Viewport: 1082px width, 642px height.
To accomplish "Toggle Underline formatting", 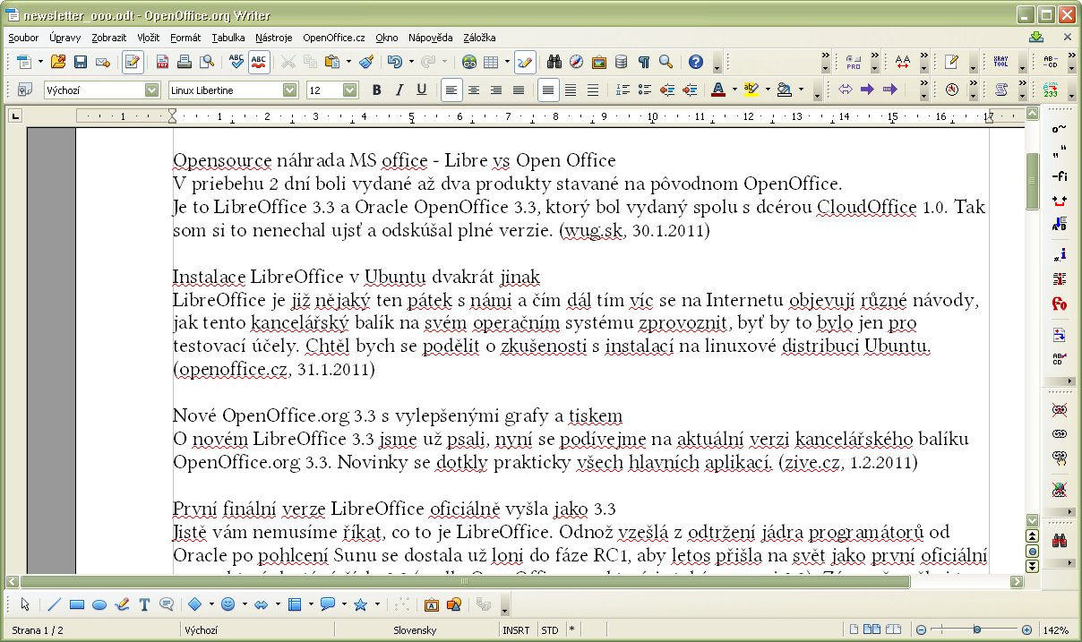I will [x=421, y=90].
